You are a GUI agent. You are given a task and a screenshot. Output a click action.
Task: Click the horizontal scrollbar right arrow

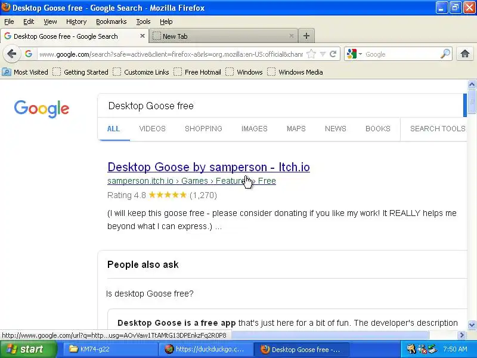tap(461, 335)
